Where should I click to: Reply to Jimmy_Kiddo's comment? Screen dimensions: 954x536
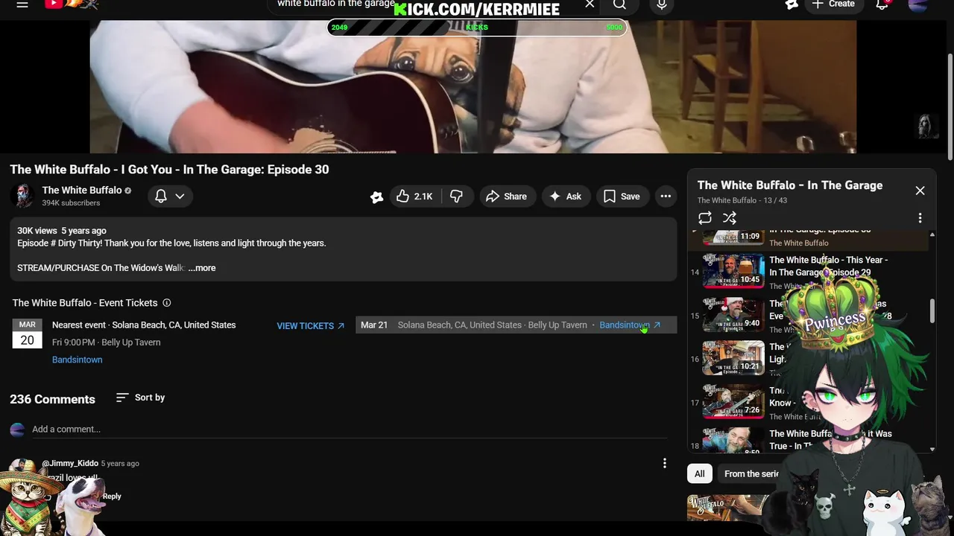[112, 497]
